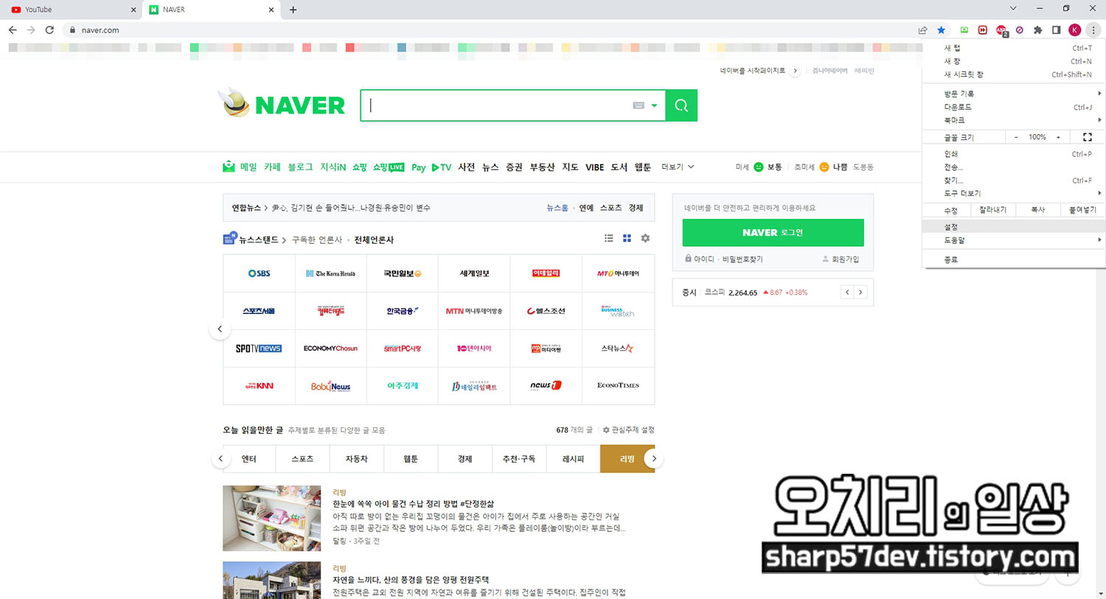Expand 도구 더보기 submenu

(1014, 193)
